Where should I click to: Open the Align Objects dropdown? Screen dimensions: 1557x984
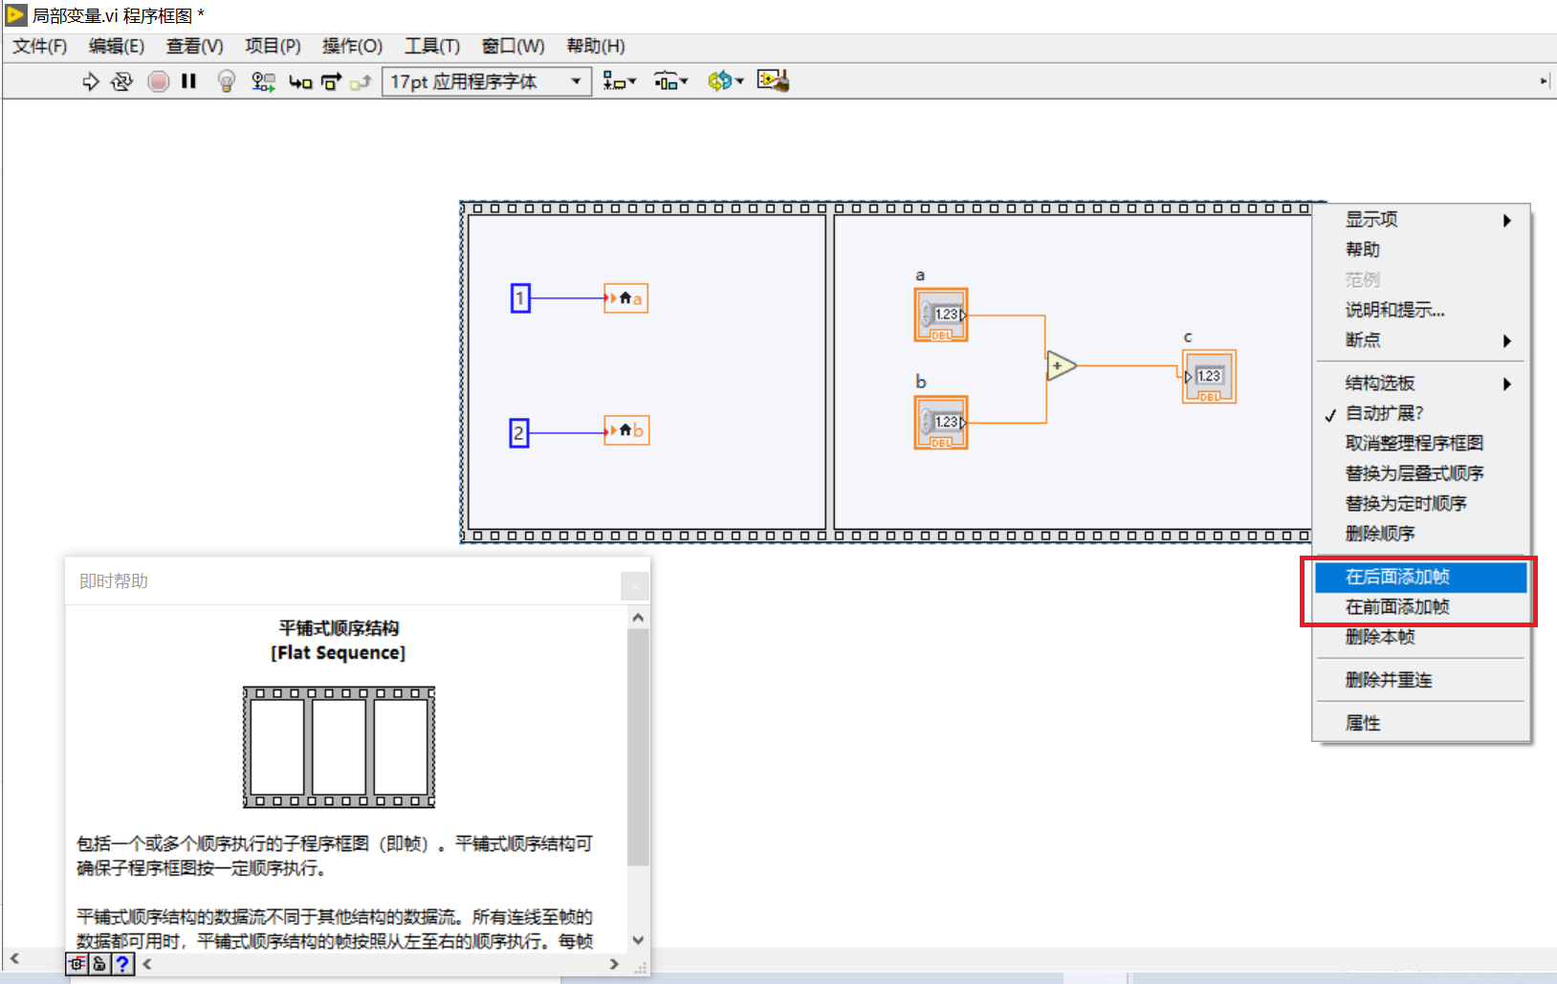(x=619, y=81)
